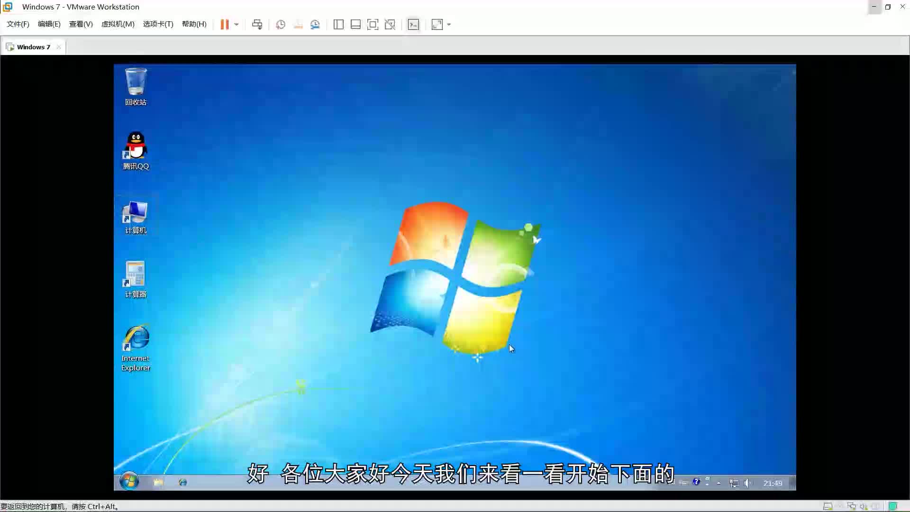Click the guest volume speaker icon
910x512 pixels.
pos(748,483)
